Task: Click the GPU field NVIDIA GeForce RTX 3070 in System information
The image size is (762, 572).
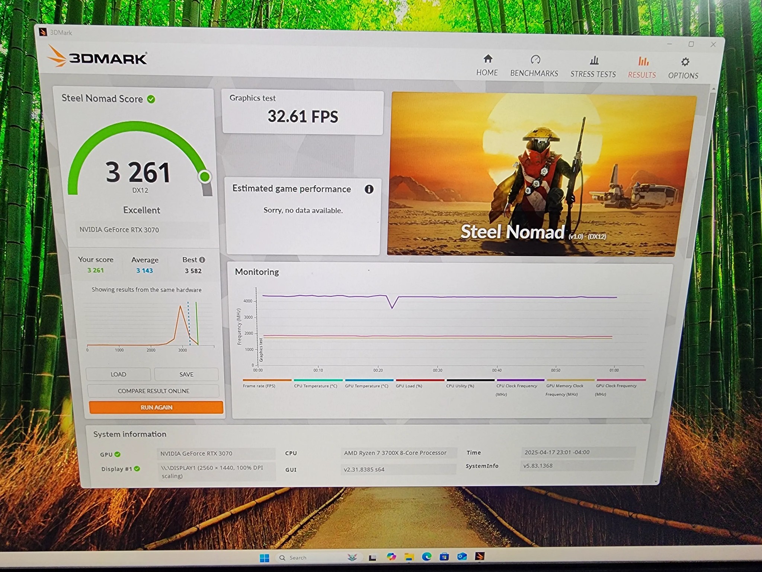Action: [x=217, y=453]
